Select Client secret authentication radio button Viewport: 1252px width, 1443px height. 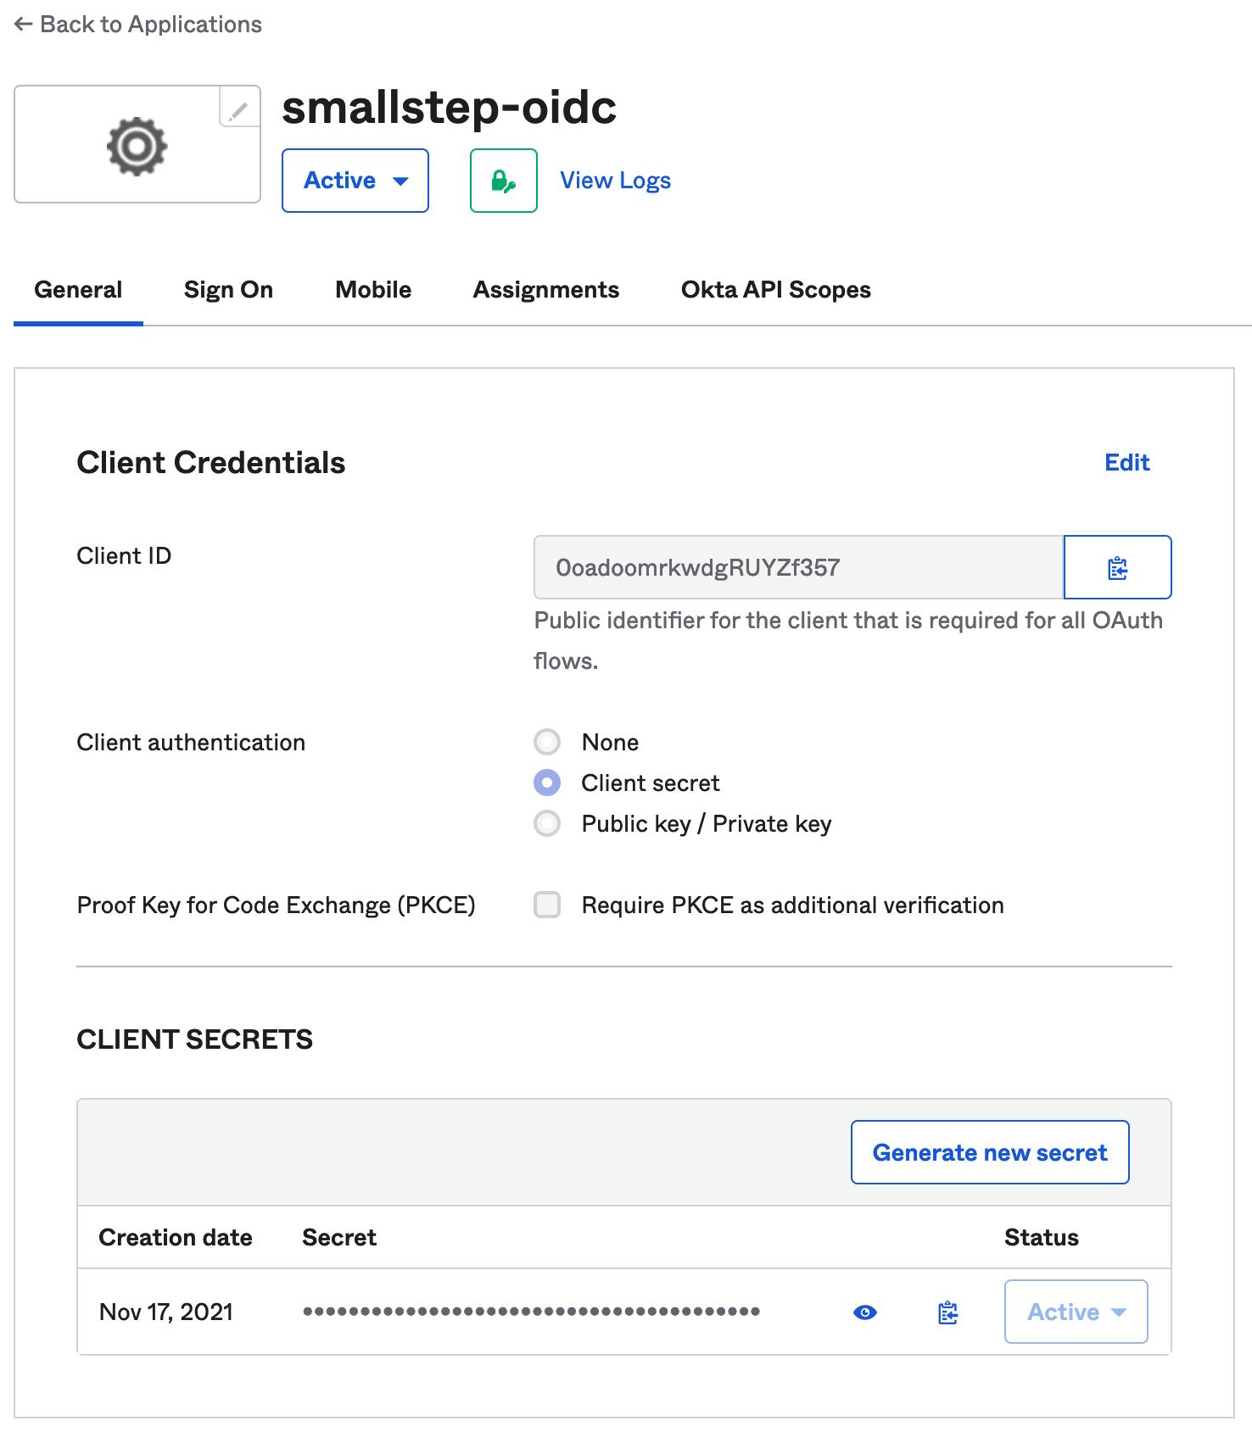click(547, 783)
